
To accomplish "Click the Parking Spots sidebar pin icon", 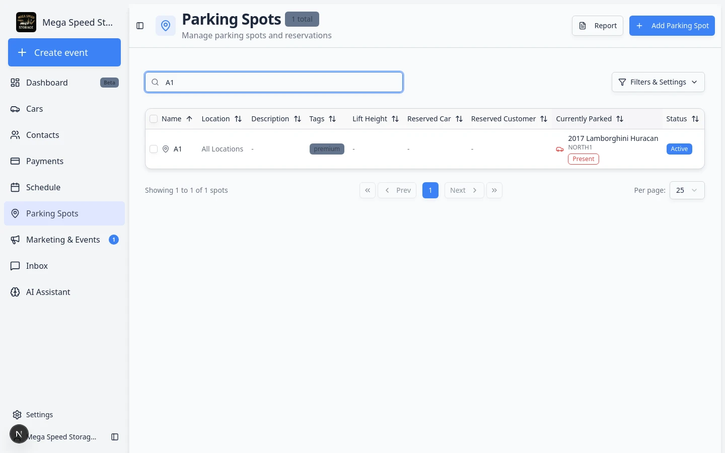I will coord(15,213).
